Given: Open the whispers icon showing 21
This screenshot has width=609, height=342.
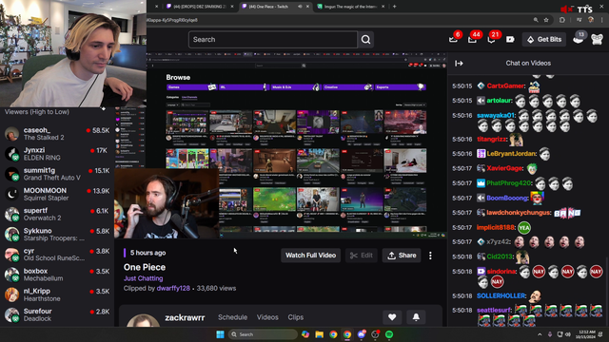Looking at the screenshot, I should click(491, 39).
